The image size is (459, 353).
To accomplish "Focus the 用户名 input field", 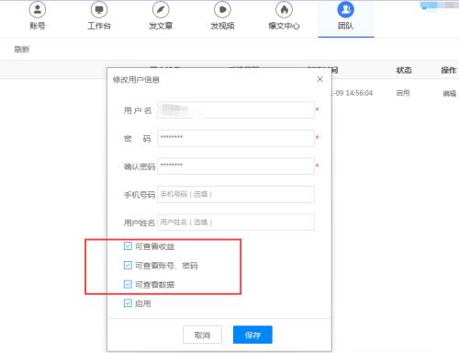I will [x=236, y=109].
